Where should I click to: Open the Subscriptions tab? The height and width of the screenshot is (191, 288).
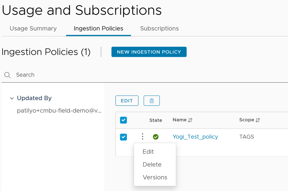(x=159, y=28)
